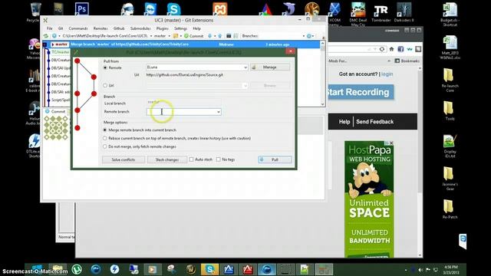
Task: Click the blue globe icon before the repository path
Action: point(54,36)
